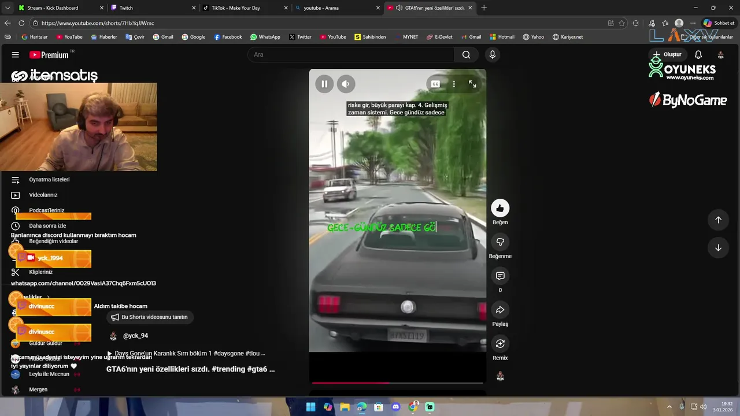This screenshot has width=740, height=416.
Task: Open the taskbar volume icon
Action: [x=703, y=407]
